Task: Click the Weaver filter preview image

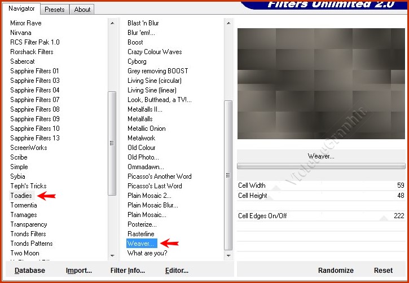Action: point(321,83)
